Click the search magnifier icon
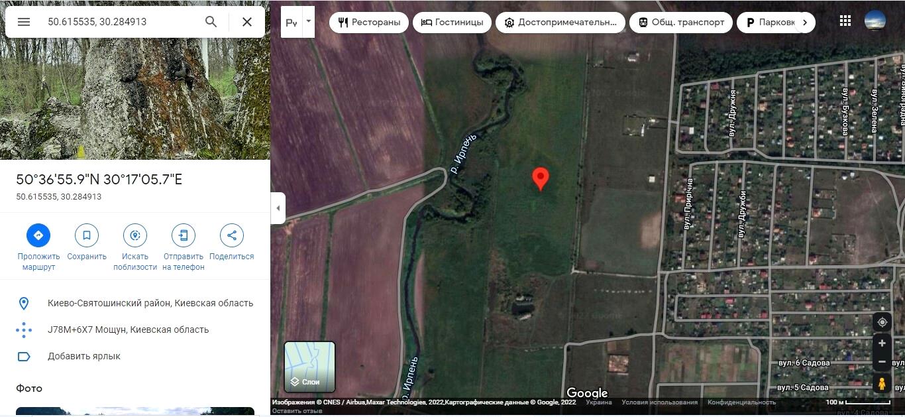This screenshot has width=905, height=417. (211, 22)
